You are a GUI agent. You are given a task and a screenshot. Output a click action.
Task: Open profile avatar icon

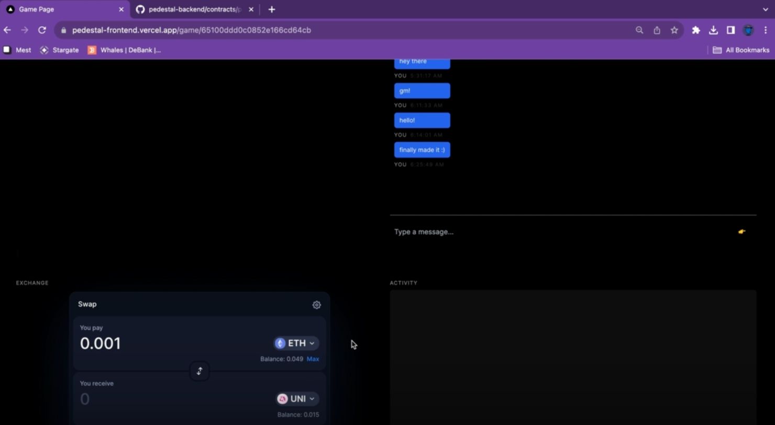[748, 30]
